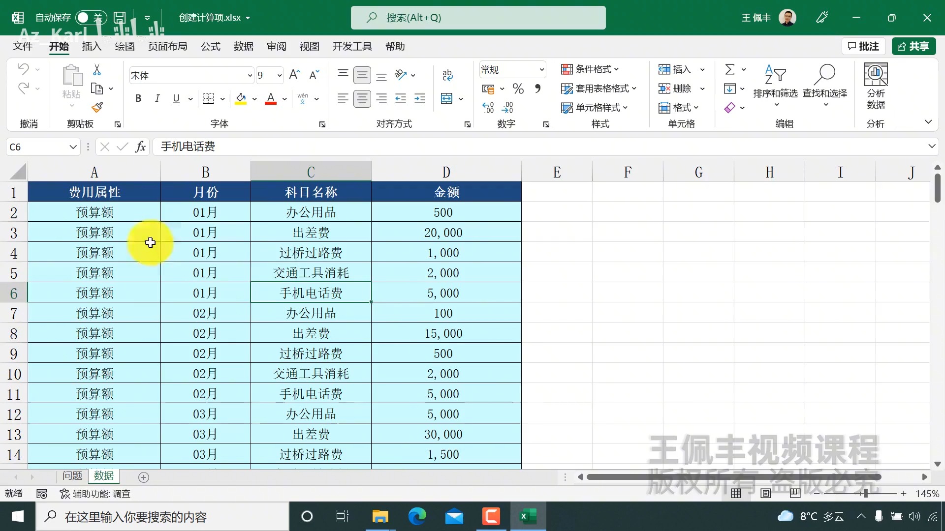Click the new sheet (+) button
The width and height of the screenshot is (945, 531).
(x=144, y=477)
